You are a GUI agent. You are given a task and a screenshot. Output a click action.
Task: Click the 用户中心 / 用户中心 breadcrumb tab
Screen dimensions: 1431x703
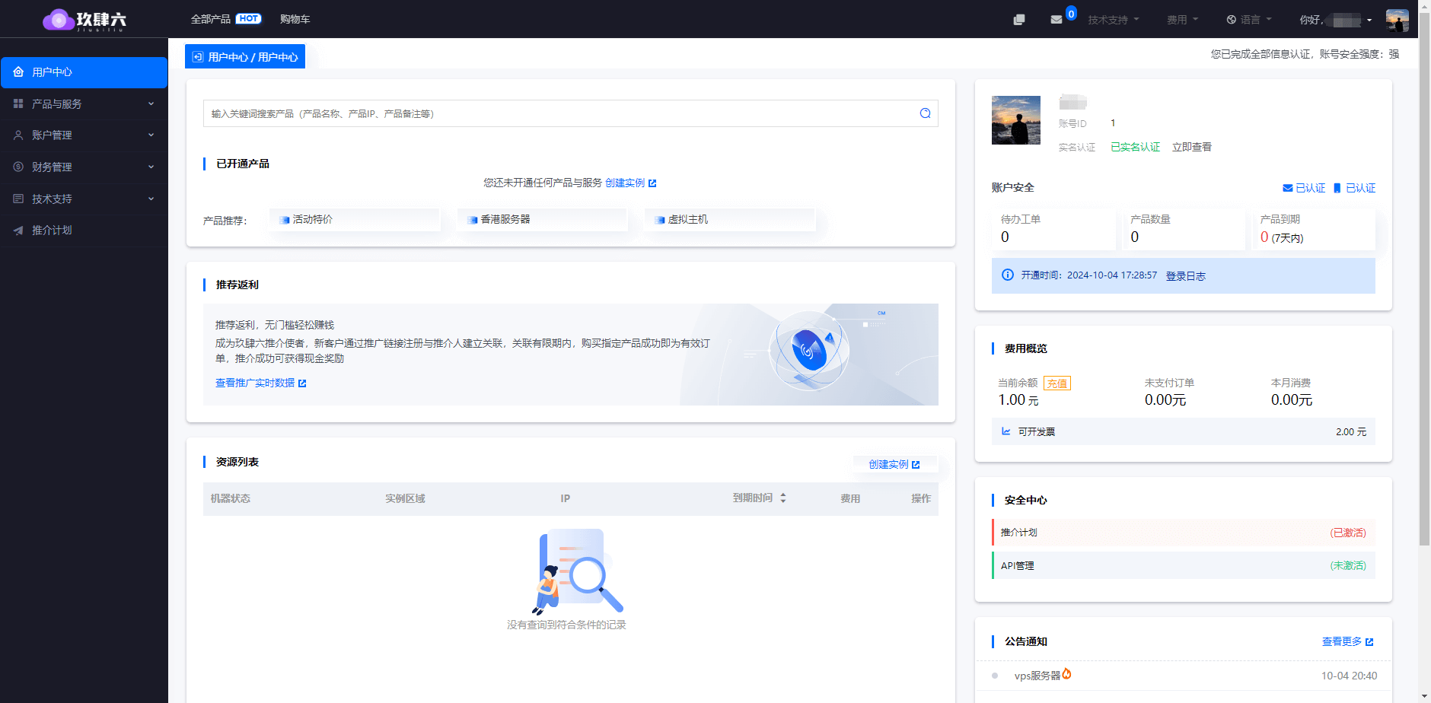pos(245,56)
